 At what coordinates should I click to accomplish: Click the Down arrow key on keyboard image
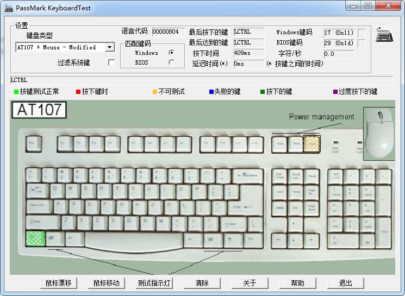pos(295,241)
